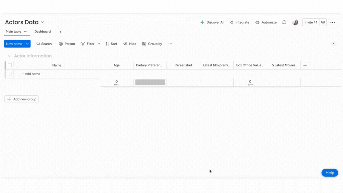Rename Actor information group title
Screen dimensions: 343x193
point(33,56)
